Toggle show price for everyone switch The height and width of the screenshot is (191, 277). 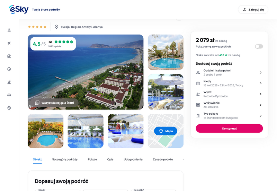(x=259, y=47)
